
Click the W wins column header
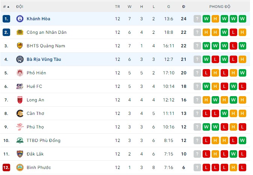click(129, 7)
